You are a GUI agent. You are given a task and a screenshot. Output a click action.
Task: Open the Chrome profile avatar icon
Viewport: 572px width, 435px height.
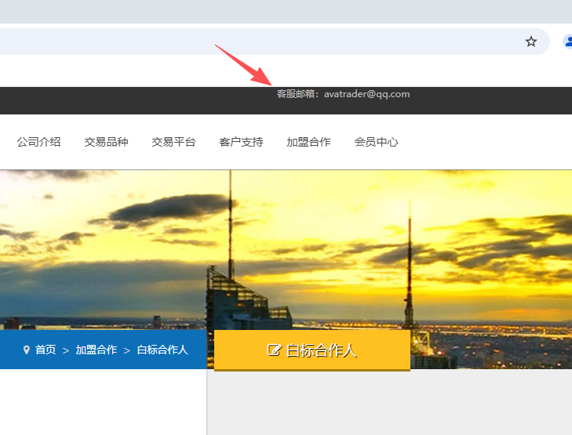coord(568,42)
